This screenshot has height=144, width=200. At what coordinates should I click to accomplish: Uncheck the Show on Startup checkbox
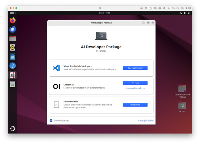[51, 121]
